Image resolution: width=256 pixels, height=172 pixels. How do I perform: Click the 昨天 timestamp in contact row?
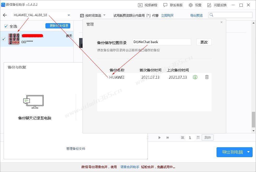click(x=69, y=36)
